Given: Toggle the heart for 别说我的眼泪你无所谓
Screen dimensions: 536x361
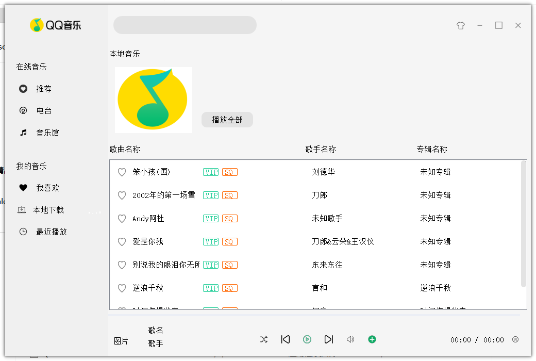Looking at the screenshot, I should [122, 265].
